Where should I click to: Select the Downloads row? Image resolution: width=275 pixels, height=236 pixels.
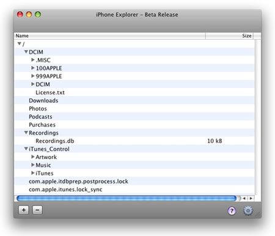click(x=134, y=100)
